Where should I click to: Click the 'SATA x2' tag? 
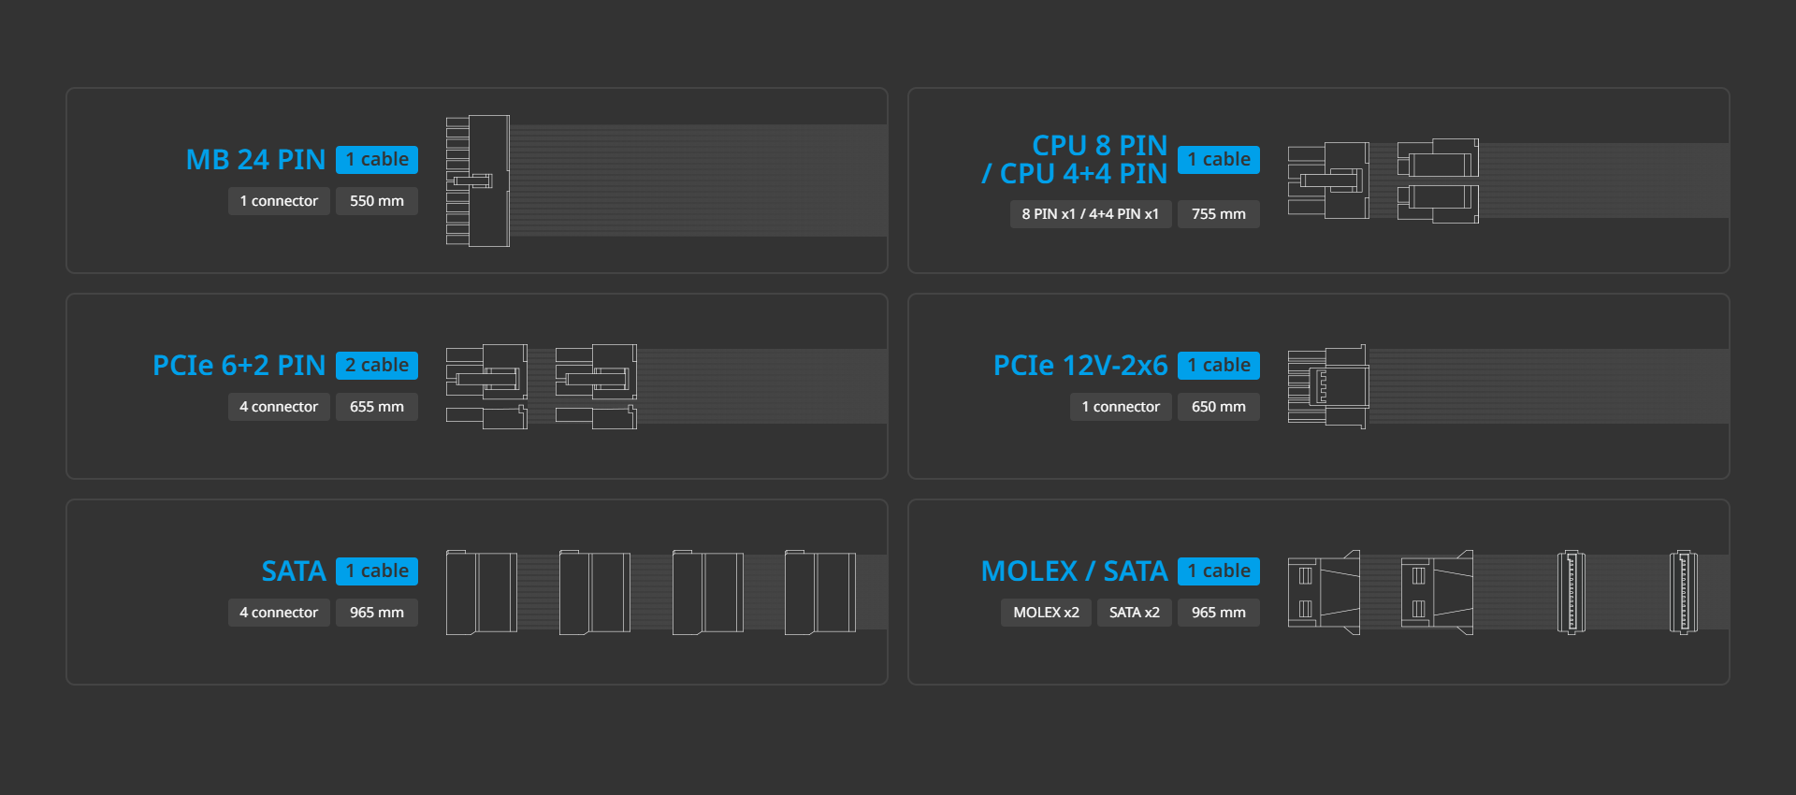click(1134, 613)
